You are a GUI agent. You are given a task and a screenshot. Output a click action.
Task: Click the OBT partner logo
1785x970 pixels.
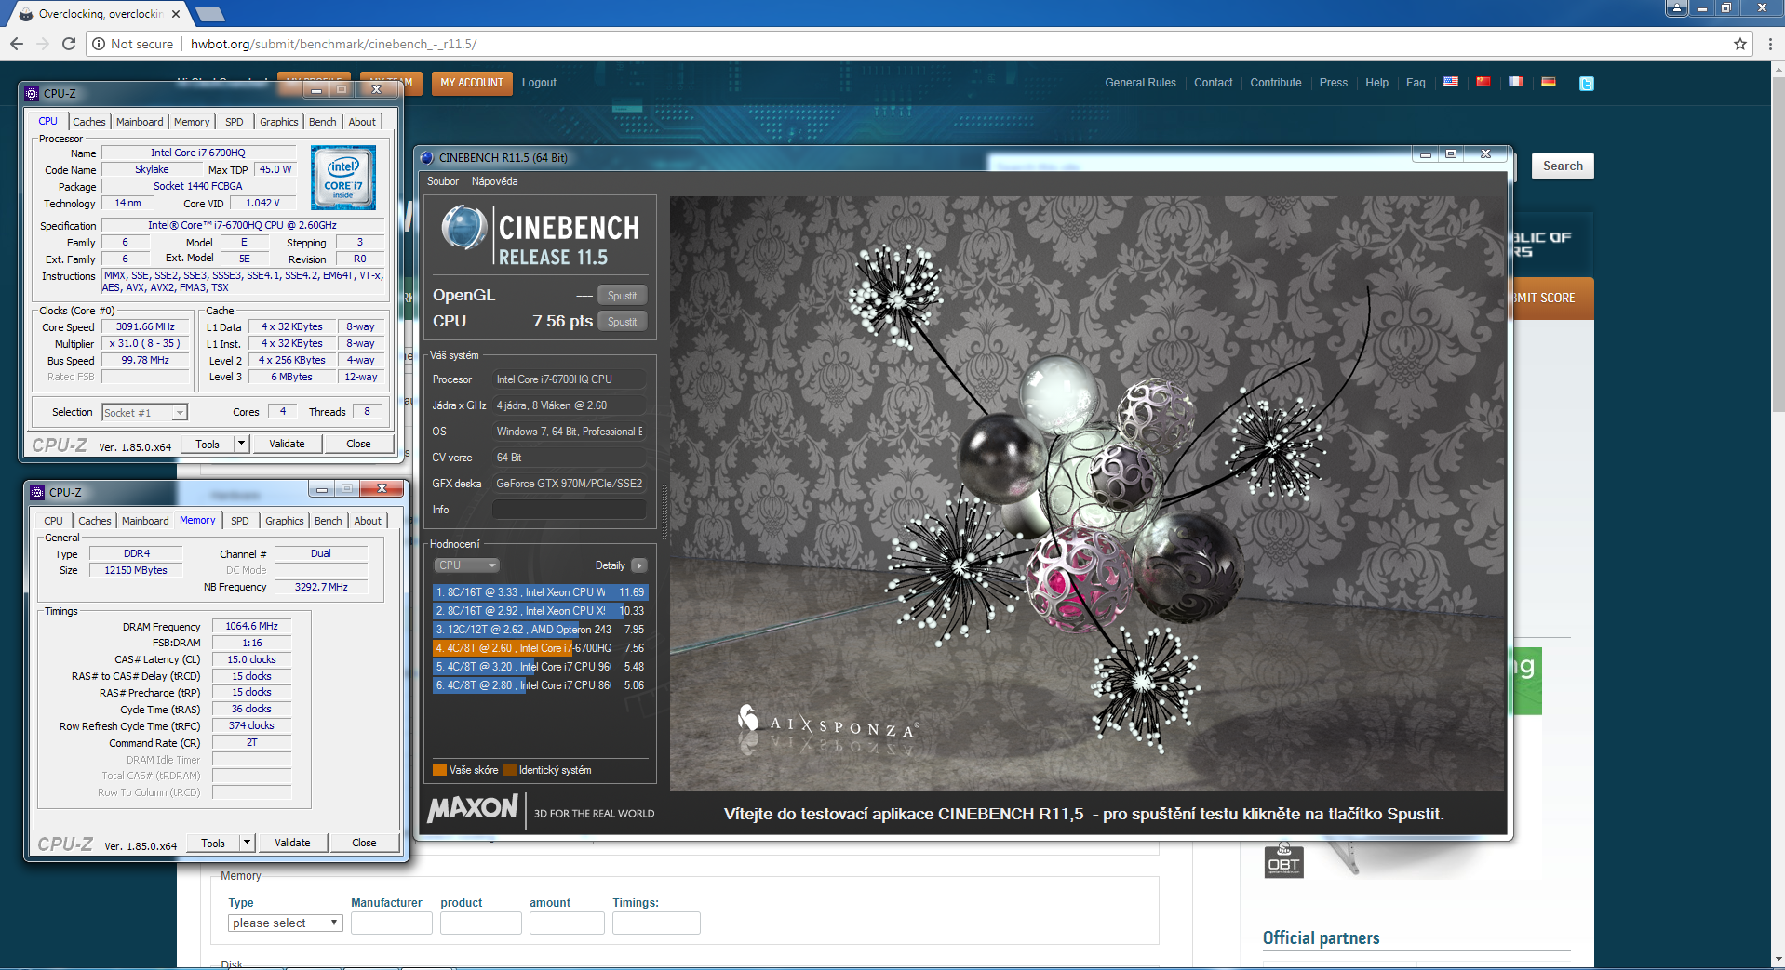click(x=1283, y=861)
